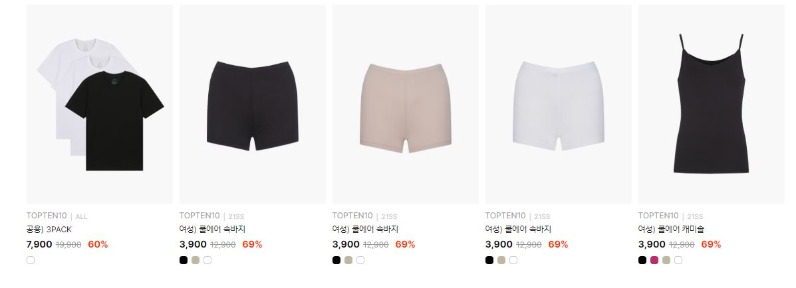This screenshot has width=796, height=288.
Task: Open the black 쿨에어 캐미솔 camisole image
Action: tap(712, 104)
